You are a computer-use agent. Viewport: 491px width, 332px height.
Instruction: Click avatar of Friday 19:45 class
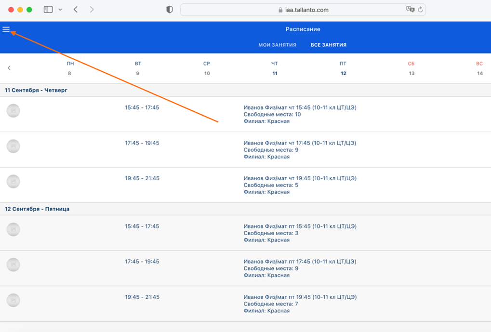(x=13, y=300)
